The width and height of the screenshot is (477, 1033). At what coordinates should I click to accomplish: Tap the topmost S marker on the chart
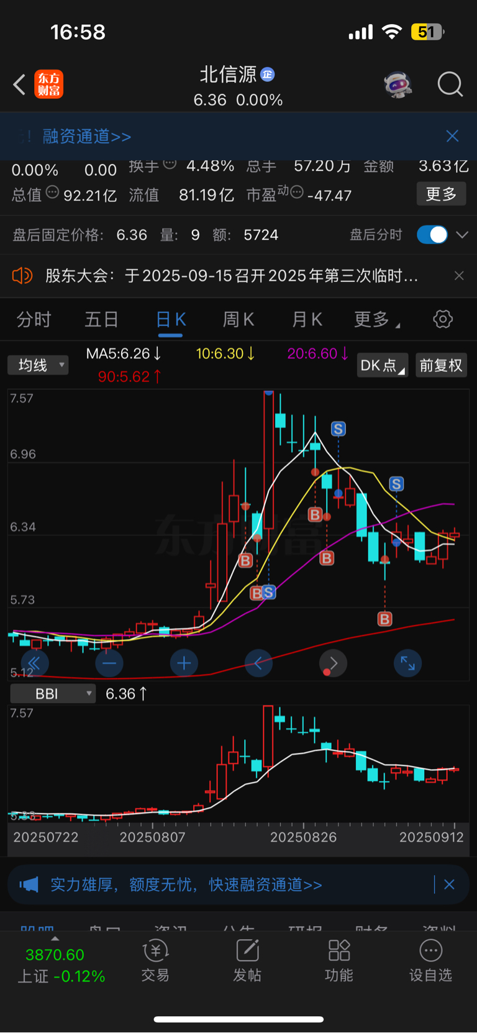[338, 429]
